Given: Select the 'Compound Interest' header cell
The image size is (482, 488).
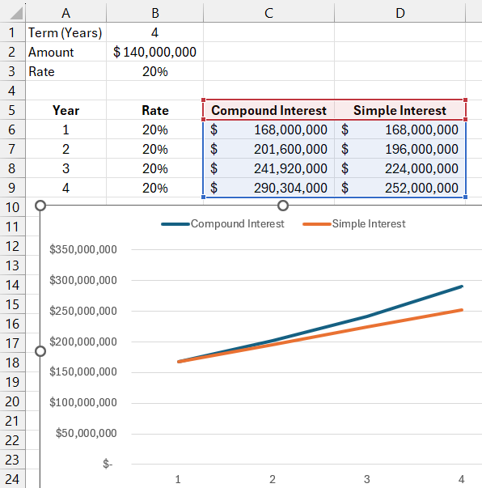Looking at the screenshot, I should [x=269, y=110].
